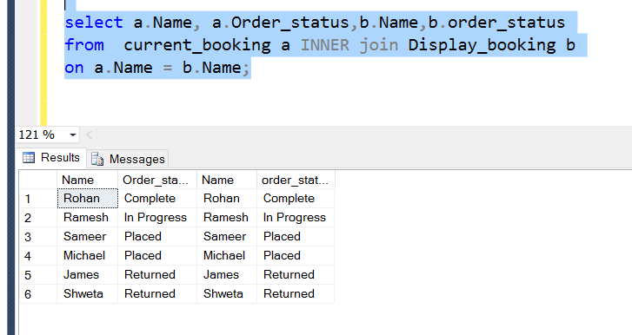
Task: Click the second Shweta cell in row 6
Action: pos(227,294)
